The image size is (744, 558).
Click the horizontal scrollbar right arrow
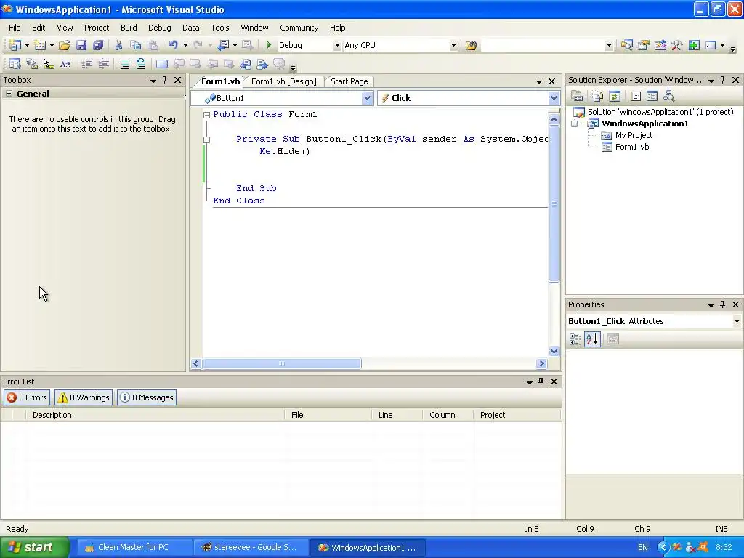pyautogui.click(x=541, y=364)
